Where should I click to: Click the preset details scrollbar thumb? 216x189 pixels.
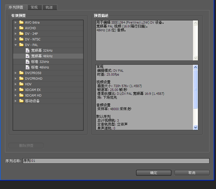pos(195,89)
